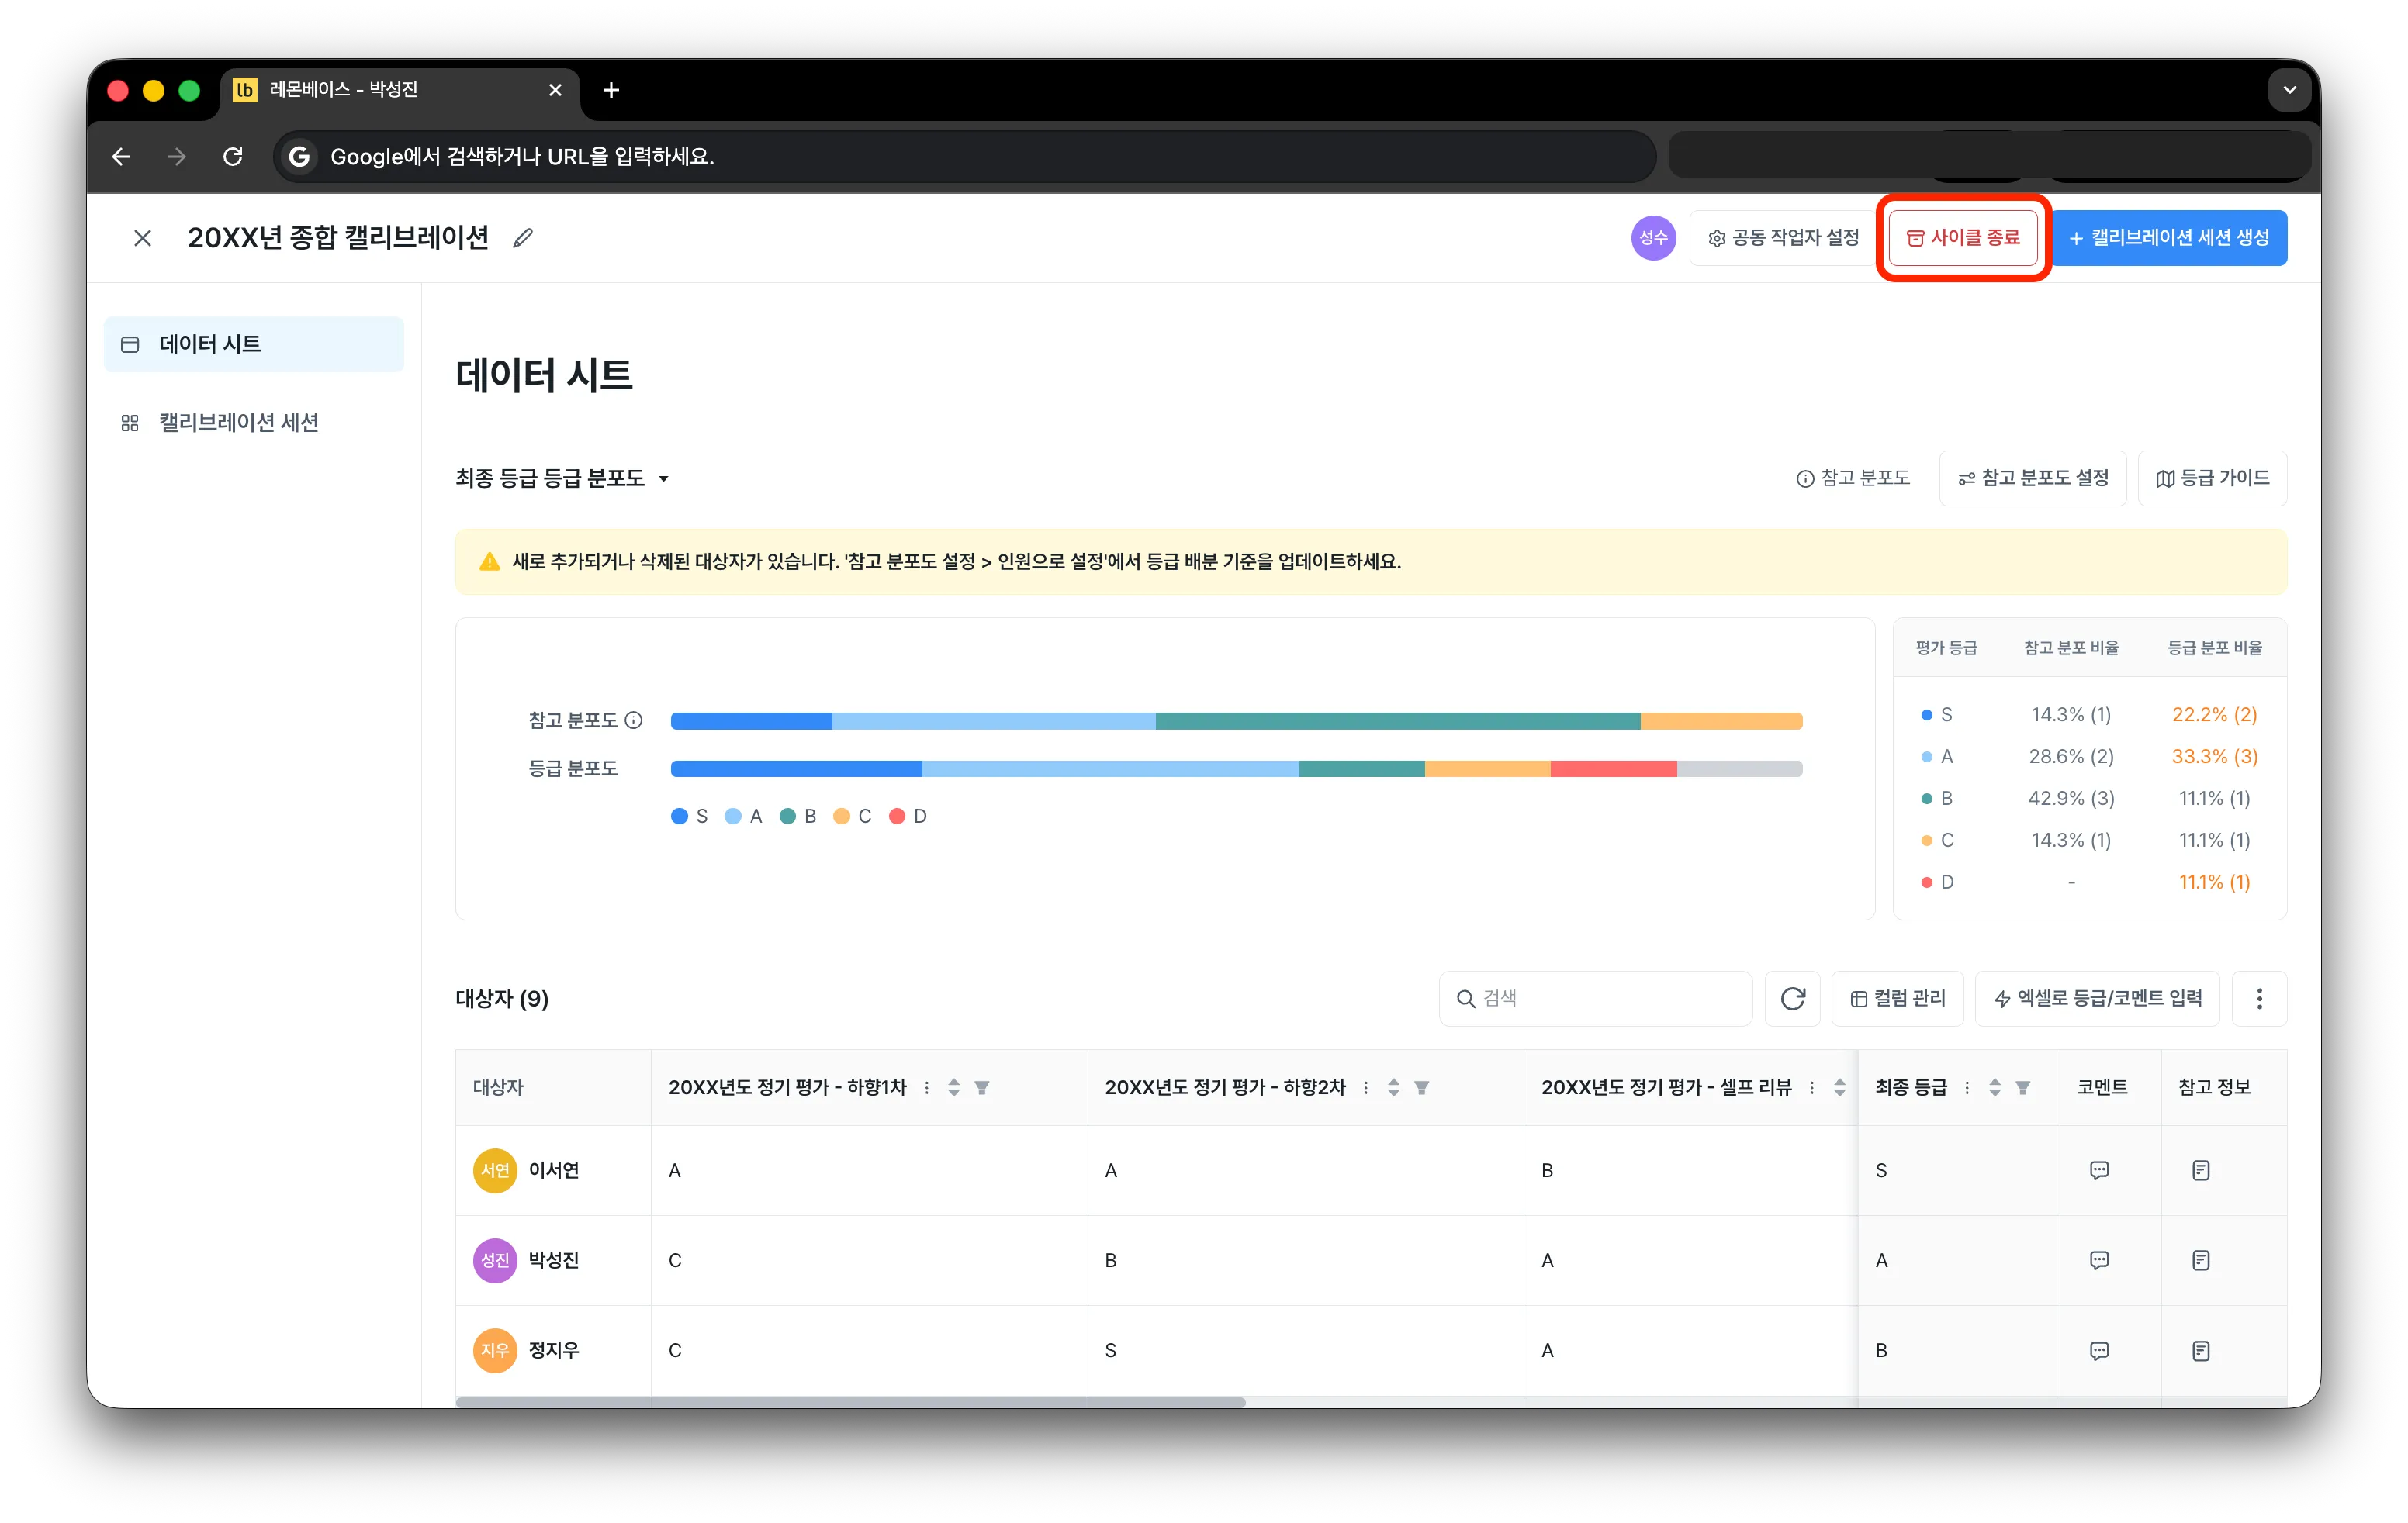Click 42.9% (3) reference ratio value
The height and width of the screenshot is (1523, 2408).
pos(2070,799)
